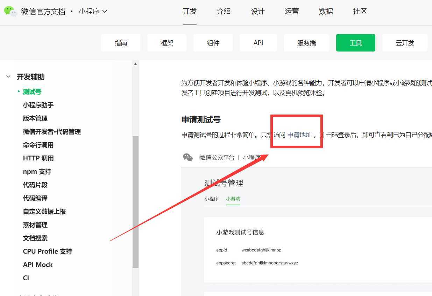Go to the 社区 top tab
The height and width of the screenshot is (296, 432).
pos(360,11)
